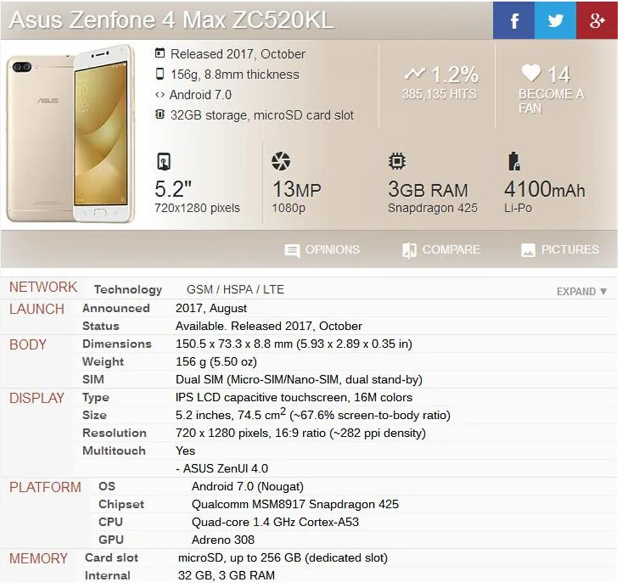Click the display size icon above 5.2"
The width and height of the screenshot is (618, 583).
click(x=164, y=161)
